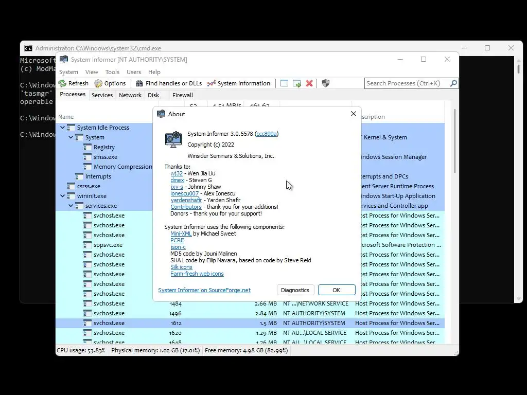The width and height of the screenshot is (527, 395).
Task: Click the red X kill window icon
Action: [x=309, y=83]
